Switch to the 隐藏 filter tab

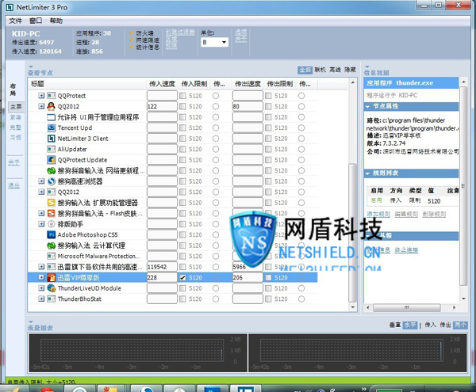tap(350, 70)
